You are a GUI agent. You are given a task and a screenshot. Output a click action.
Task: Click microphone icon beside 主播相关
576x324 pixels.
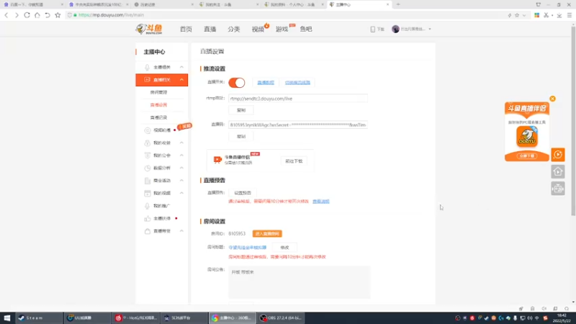coord(147,67)
